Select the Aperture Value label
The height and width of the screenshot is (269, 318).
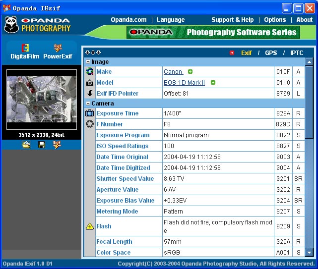[118, 190]
